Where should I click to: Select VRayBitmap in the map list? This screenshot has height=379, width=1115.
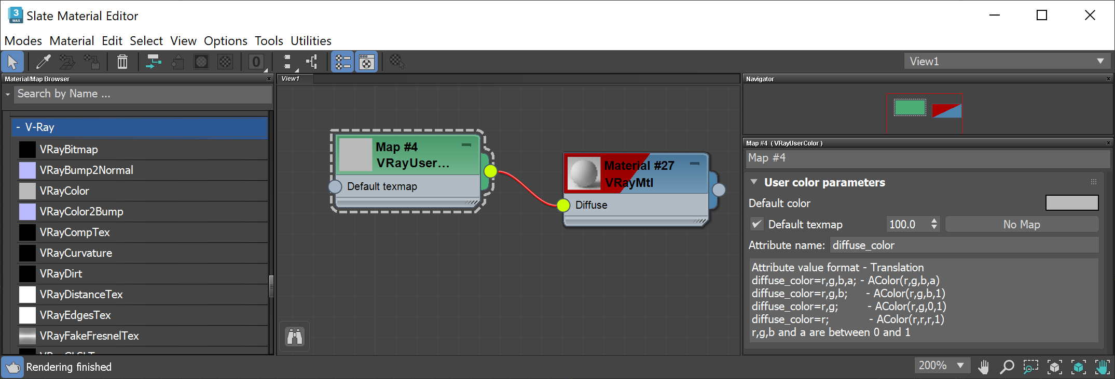[x=143, y=150]
